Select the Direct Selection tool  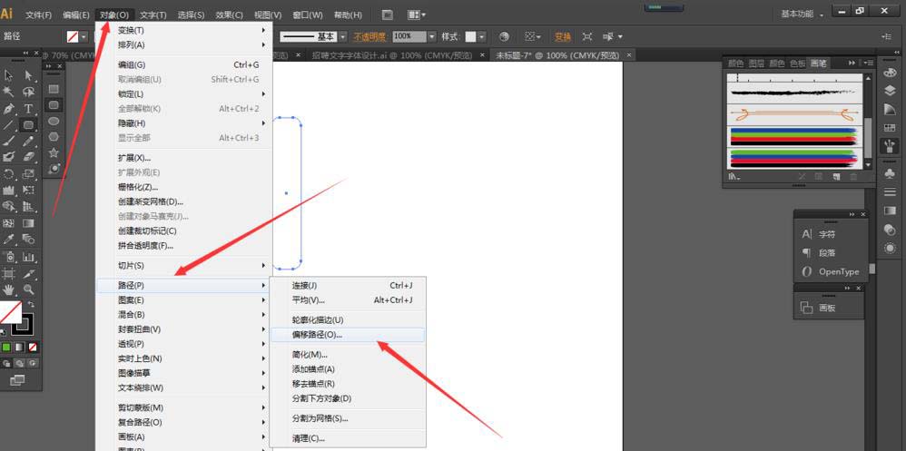[x=28, y=75]
